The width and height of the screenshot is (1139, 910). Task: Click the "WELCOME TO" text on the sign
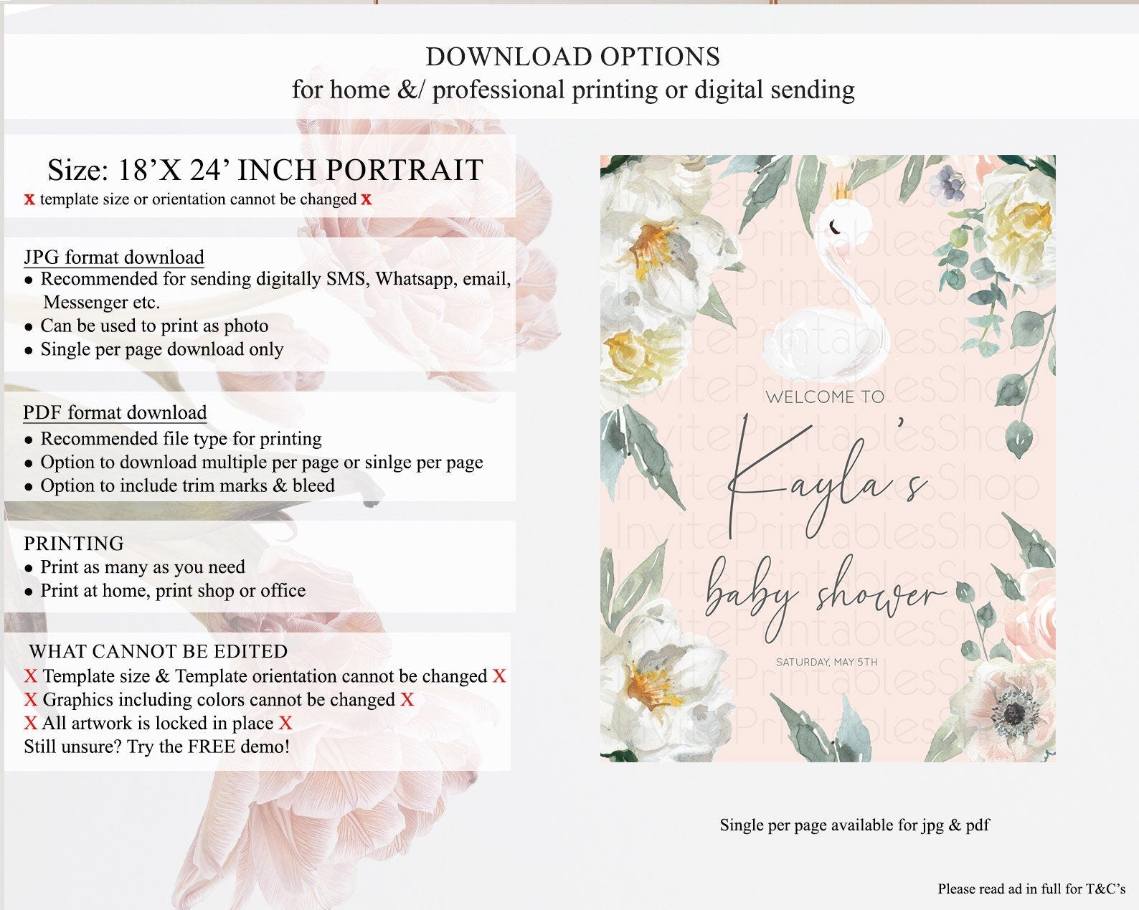pyautogui.click(x=826, y=397)
